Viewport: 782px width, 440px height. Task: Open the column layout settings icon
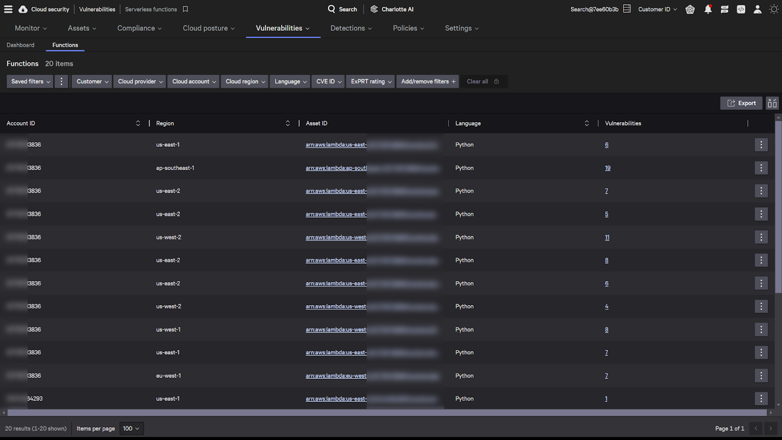coord(772,103)
